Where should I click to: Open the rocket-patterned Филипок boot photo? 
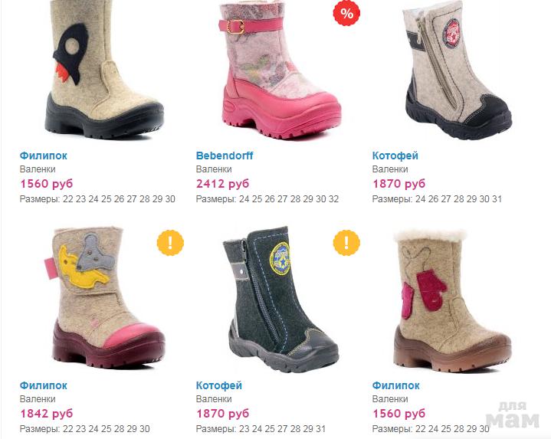click(104, 69)
